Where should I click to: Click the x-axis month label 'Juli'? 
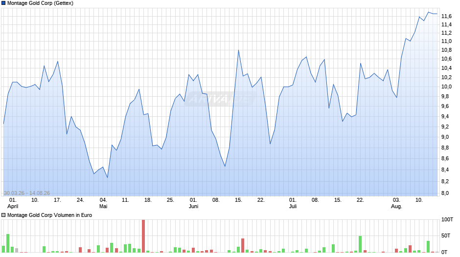pos(293,206)
